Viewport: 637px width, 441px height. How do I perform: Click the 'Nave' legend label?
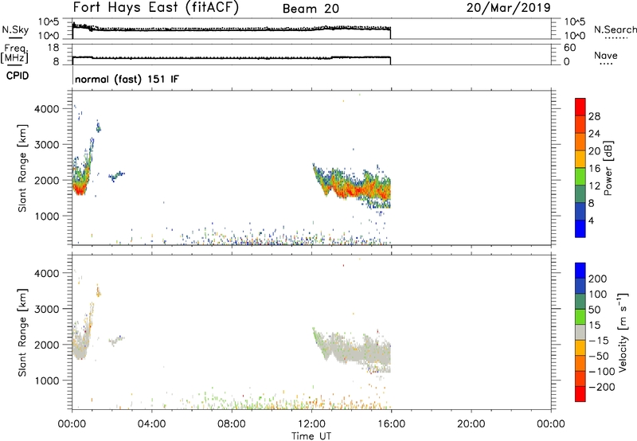606,55
